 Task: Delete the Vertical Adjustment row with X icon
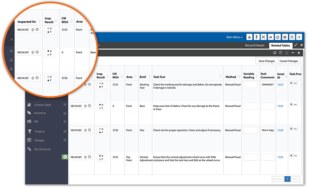tap(291, 156)
